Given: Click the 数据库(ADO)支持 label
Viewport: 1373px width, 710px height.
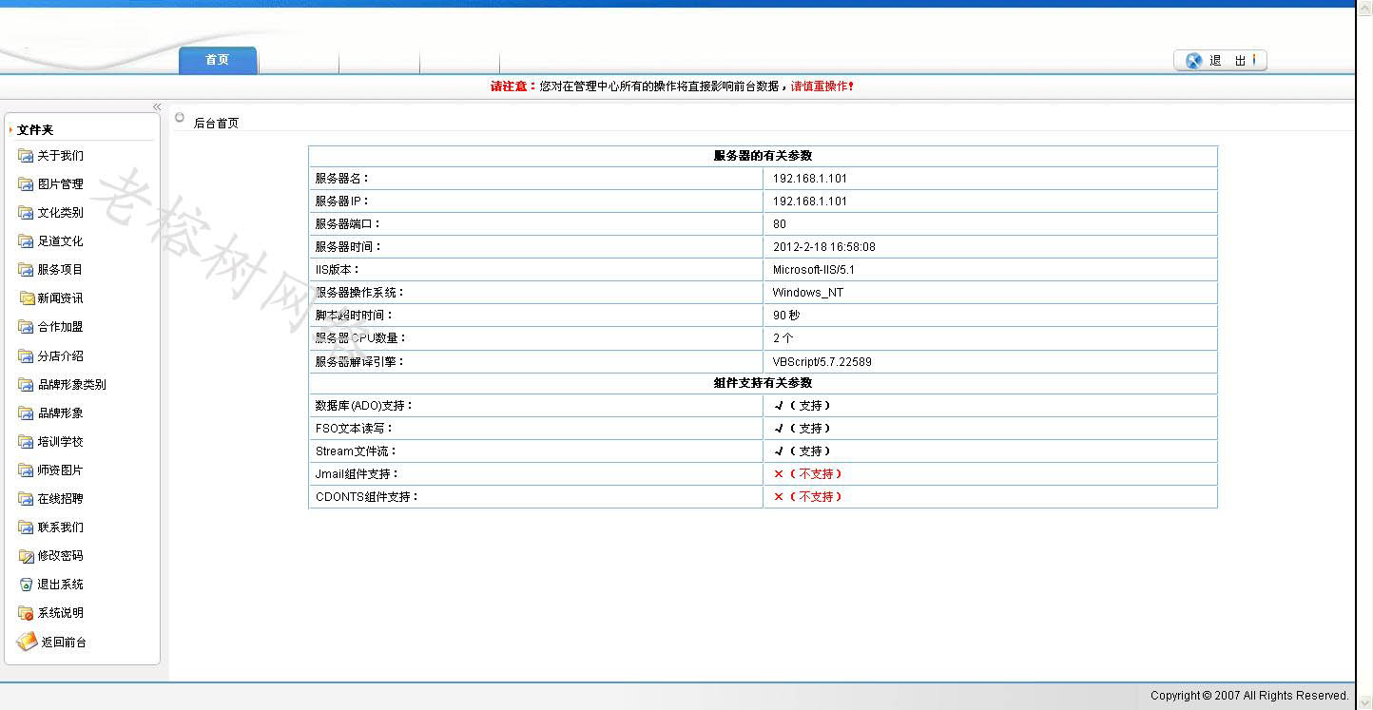Looking at the screenshot, I should (365, 406).
